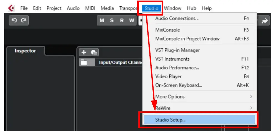Screen dimensions: 273x133
Task: Open the MixConsole menu entry
Action: click(x=167, y=30)
